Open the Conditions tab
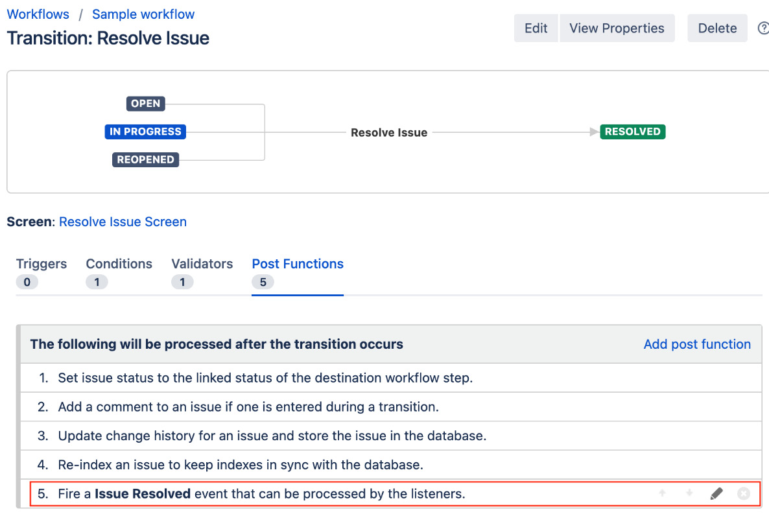This screenshot has width=769, height=516. (x=119, y=264)
